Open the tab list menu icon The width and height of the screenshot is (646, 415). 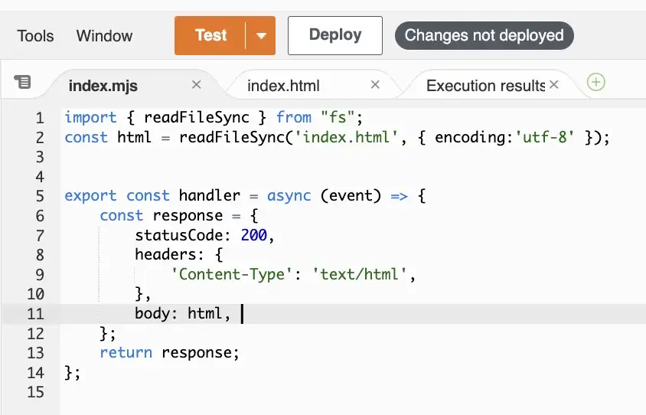coord(23,82)
